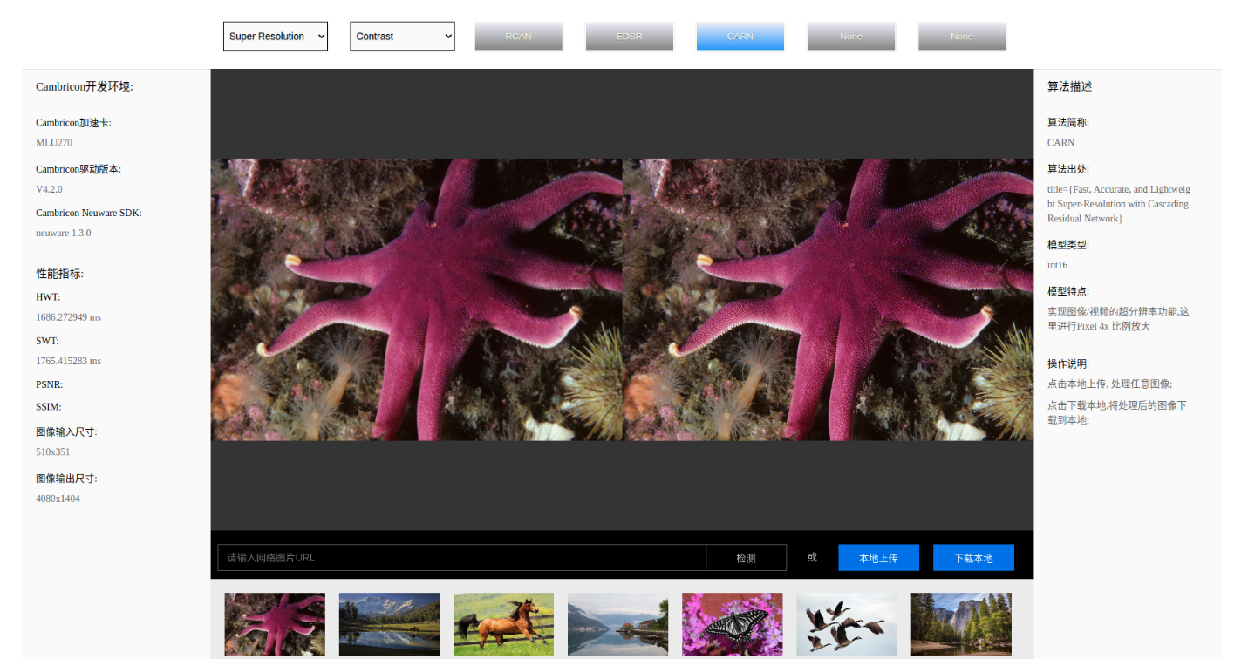This screenshot has width=1248, height=659.
Task: Choose the flying geese thumbnail
Action: coord(846,624)
